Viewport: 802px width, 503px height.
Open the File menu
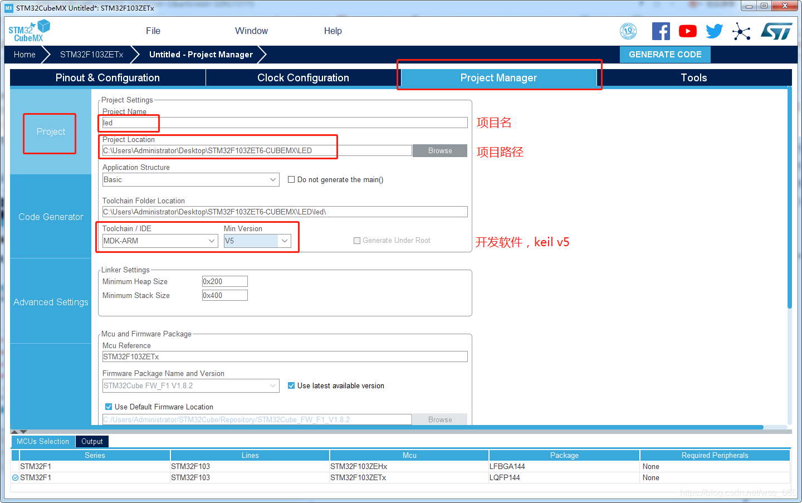pos(153,31)
